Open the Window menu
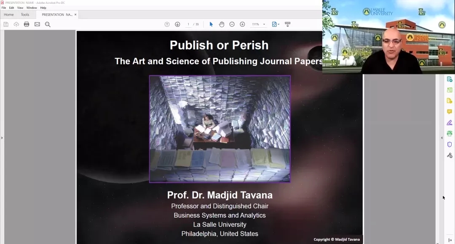455x244 pixels. (x=32, y=8)
